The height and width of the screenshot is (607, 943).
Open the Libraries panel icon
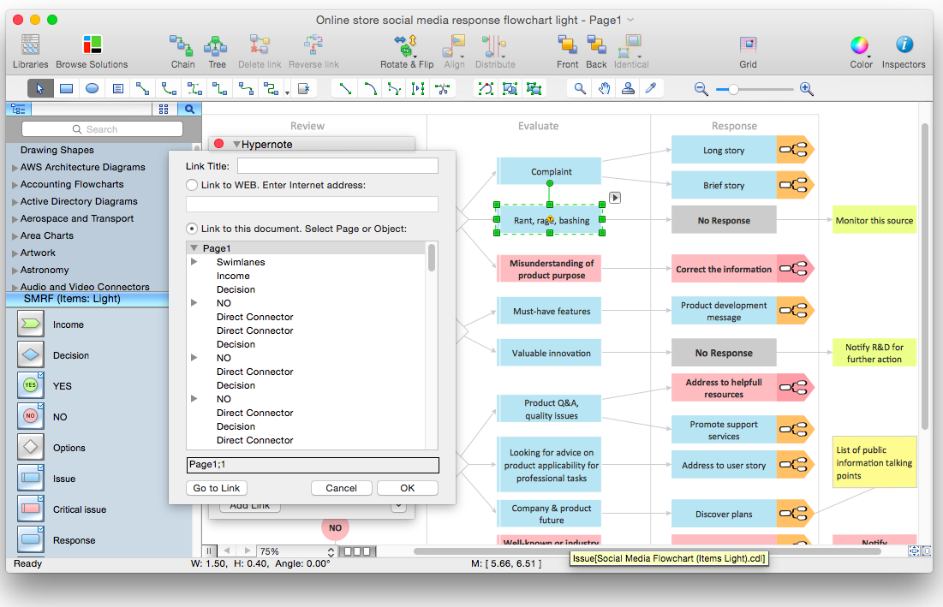pyautogui.click(x=31, y=46)
